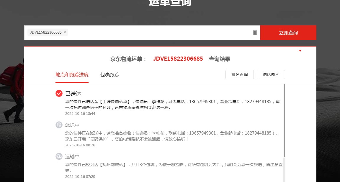The width and height of the screenshot is (340, 182).
Task: Click the 派送中 package status icon
Action: 59,125
